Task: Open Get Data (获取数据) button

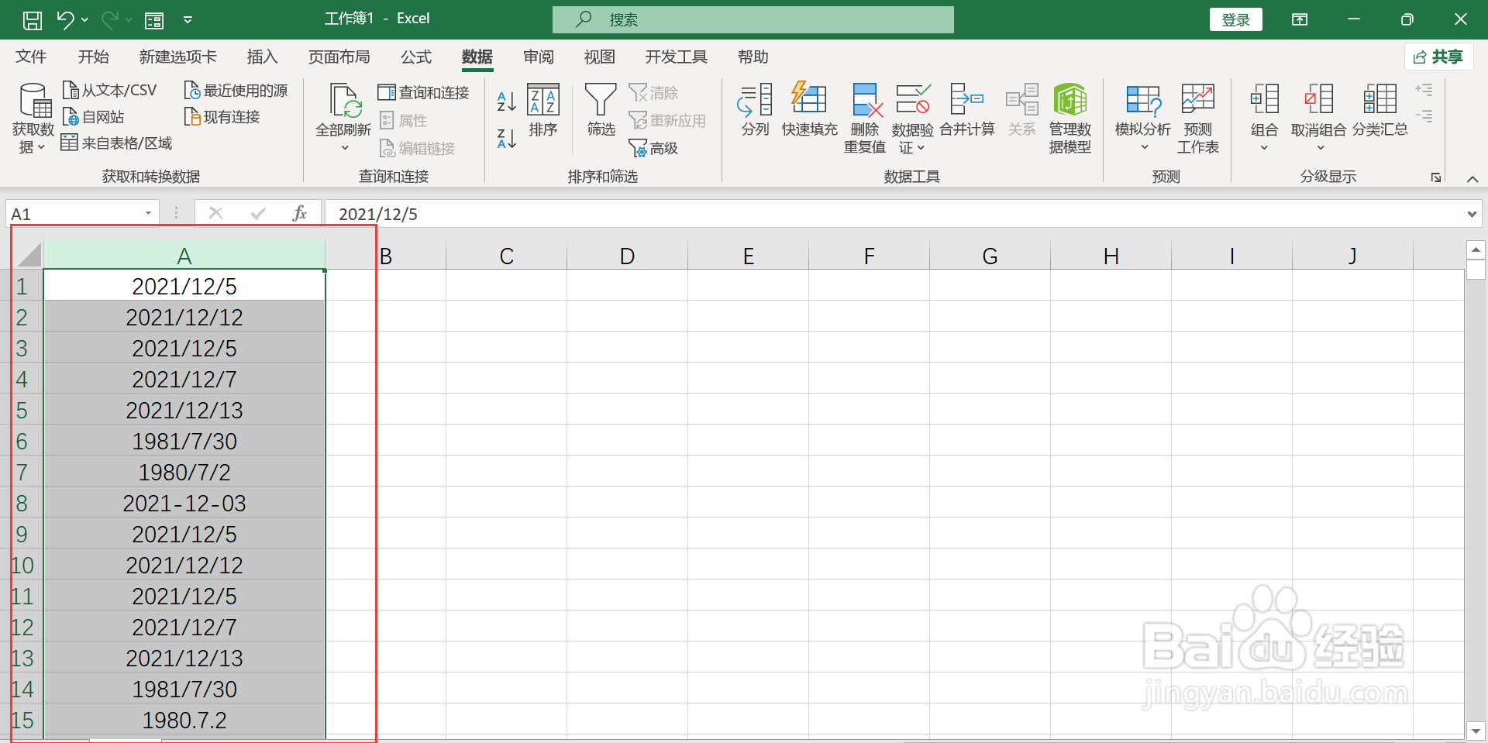Action: (x=33, y=118)
